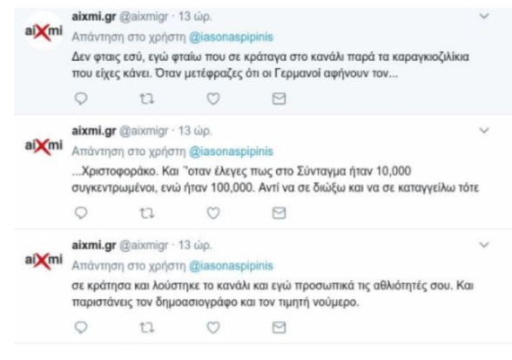Open aixmi.gr profile name on second tweet

click(x=94, y=131)
